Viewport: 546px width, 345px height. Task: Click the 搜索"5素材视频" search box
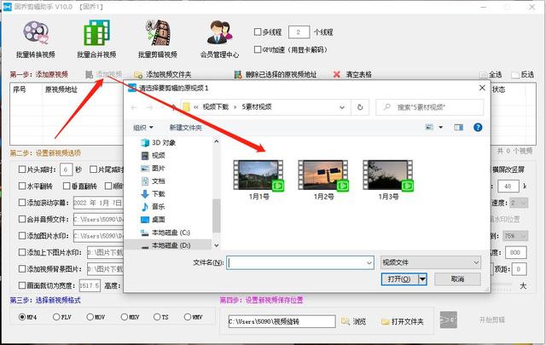tap(430, 107)
